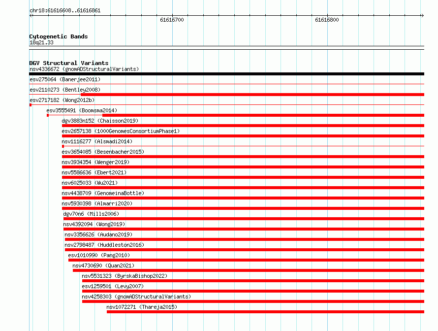Click the thick red bar of esv2110273
The width and height of the screenshot is (438, 331).
[252, 95]
